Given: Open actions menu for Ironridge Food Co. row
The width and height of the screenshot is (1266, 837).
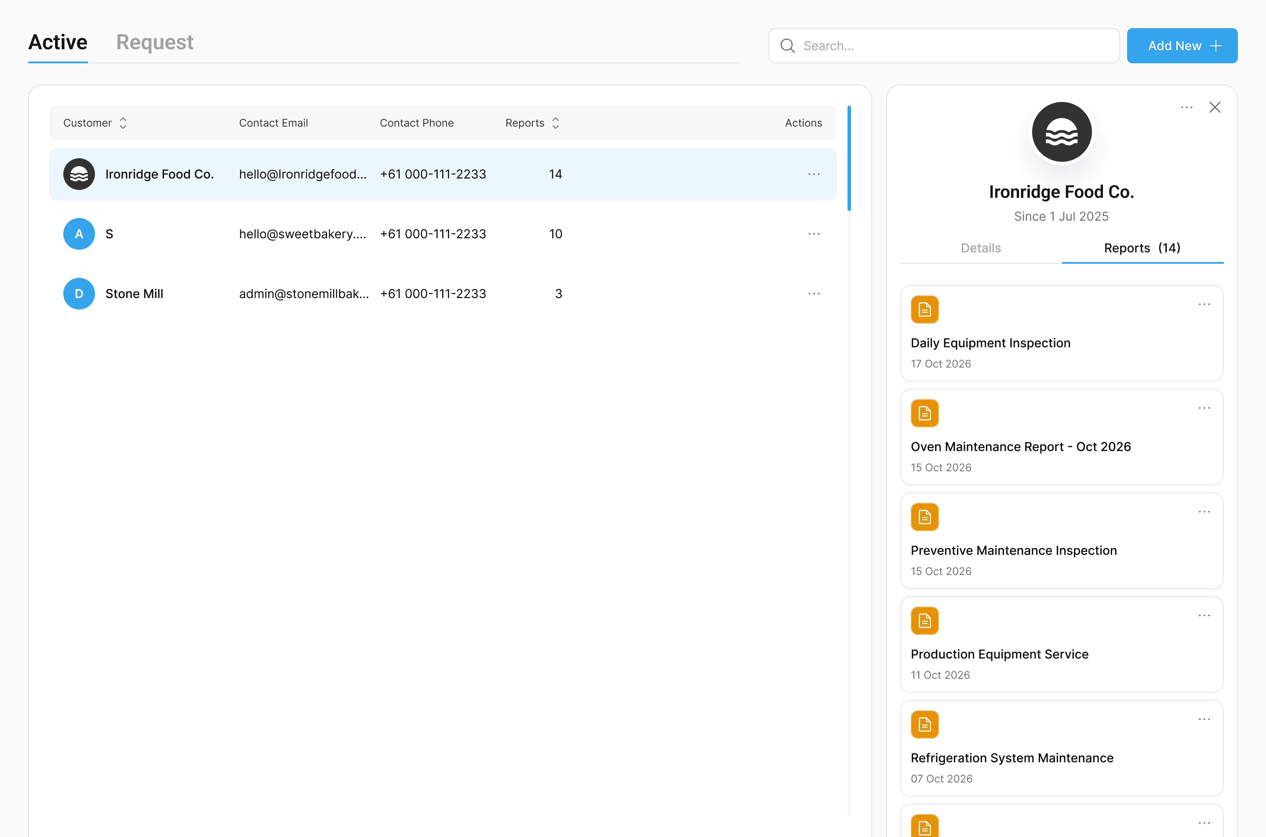Looking at the screenshot, I should click(x=813, y=174).
